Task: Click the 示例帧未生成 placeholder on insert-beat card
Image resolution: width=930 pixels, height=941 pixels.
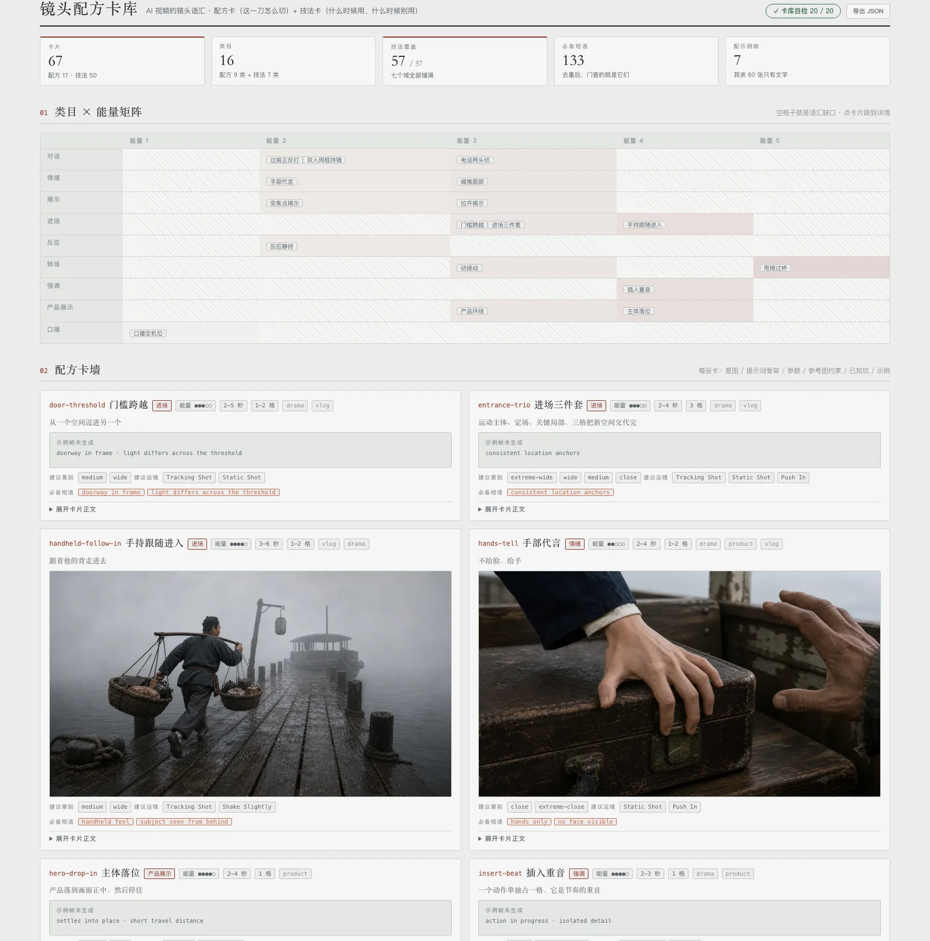Action: click(679, 918)
